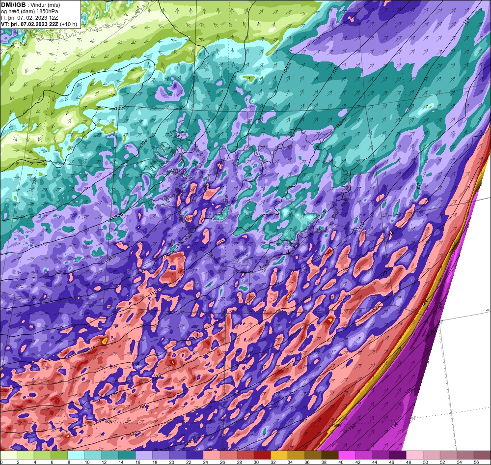Click the '106' height contour label

tap(119, 216)
